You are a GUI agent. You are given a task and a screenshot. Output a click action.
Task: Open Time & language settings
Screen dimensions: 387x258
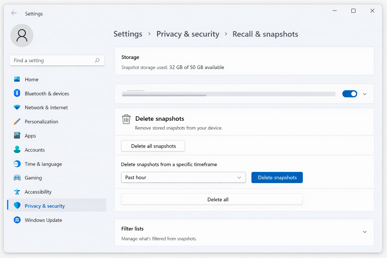point(43,164)
